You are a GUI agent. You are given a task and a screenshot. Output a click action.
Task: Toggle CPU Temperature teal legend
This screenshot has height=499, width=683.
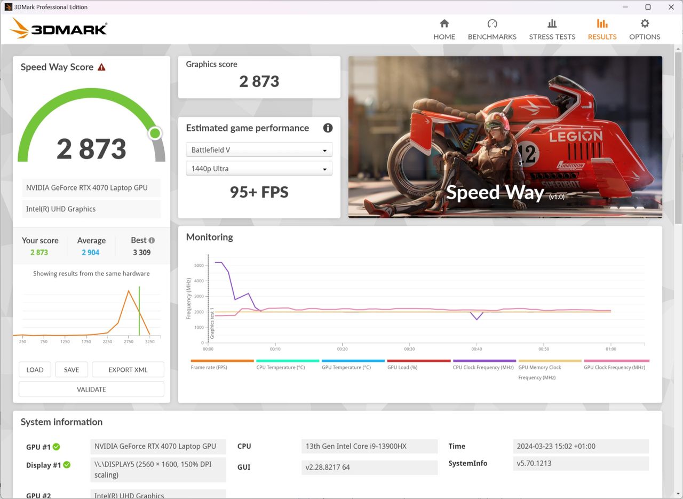tap(288, 365)
